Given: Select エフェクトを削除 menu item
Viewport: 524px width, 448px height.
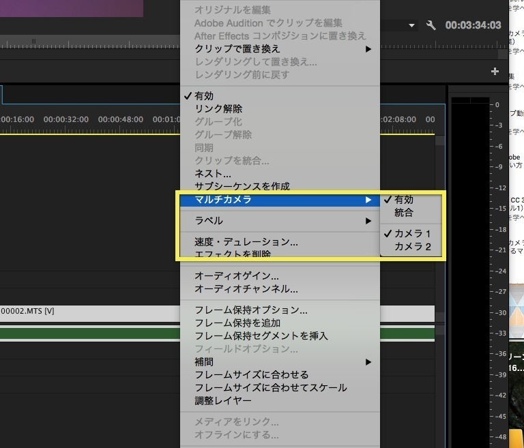Looking at the screenshot, I should click(x=280, y=254).
